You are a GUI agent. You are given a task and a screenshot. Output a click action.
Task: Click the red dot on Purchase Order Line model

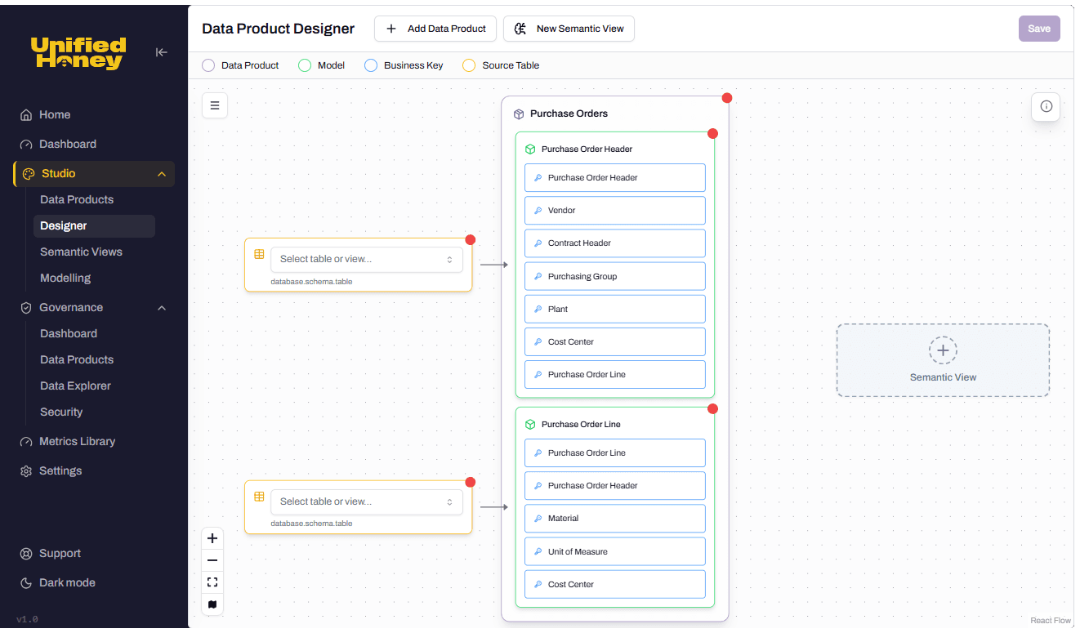(712, 408)
